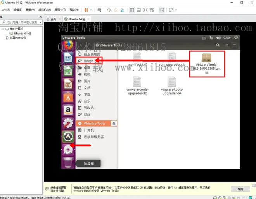Screen dimensions: 256x199
Task: Enter full screen mode icon
Action: coord(145,10)
